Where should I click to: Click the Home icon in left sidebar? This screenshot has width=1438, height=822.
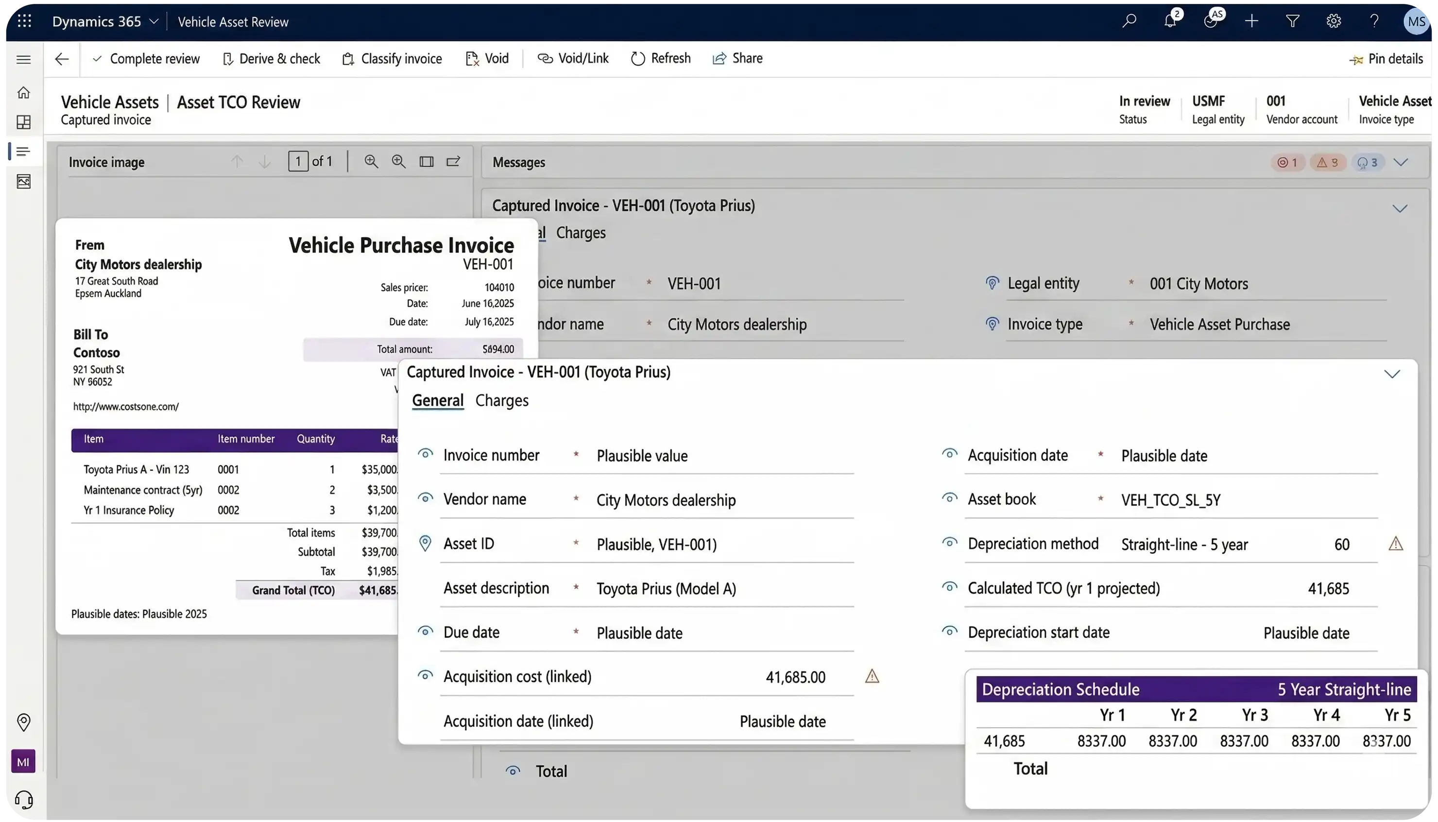click(x=24, y=93)
